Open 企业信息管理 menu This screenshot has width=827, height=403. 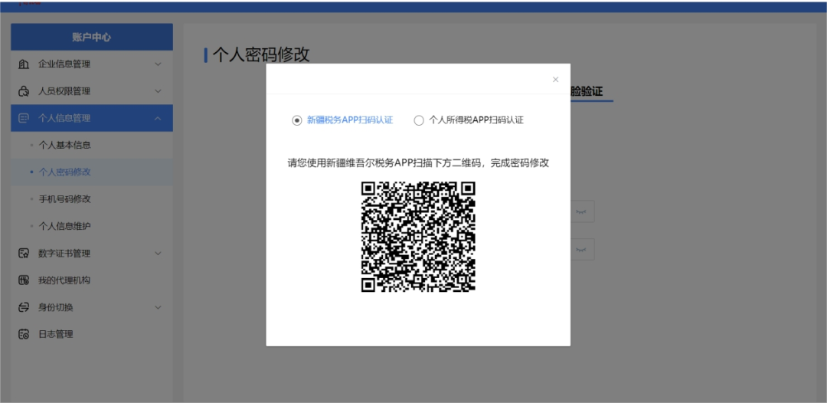(x=92, y=64)
